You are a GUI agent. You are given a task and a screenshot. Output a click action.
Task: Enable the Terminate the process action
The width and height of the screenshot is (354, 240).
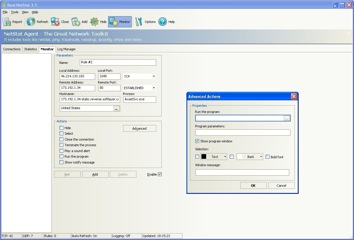click(x=61, y=145)
